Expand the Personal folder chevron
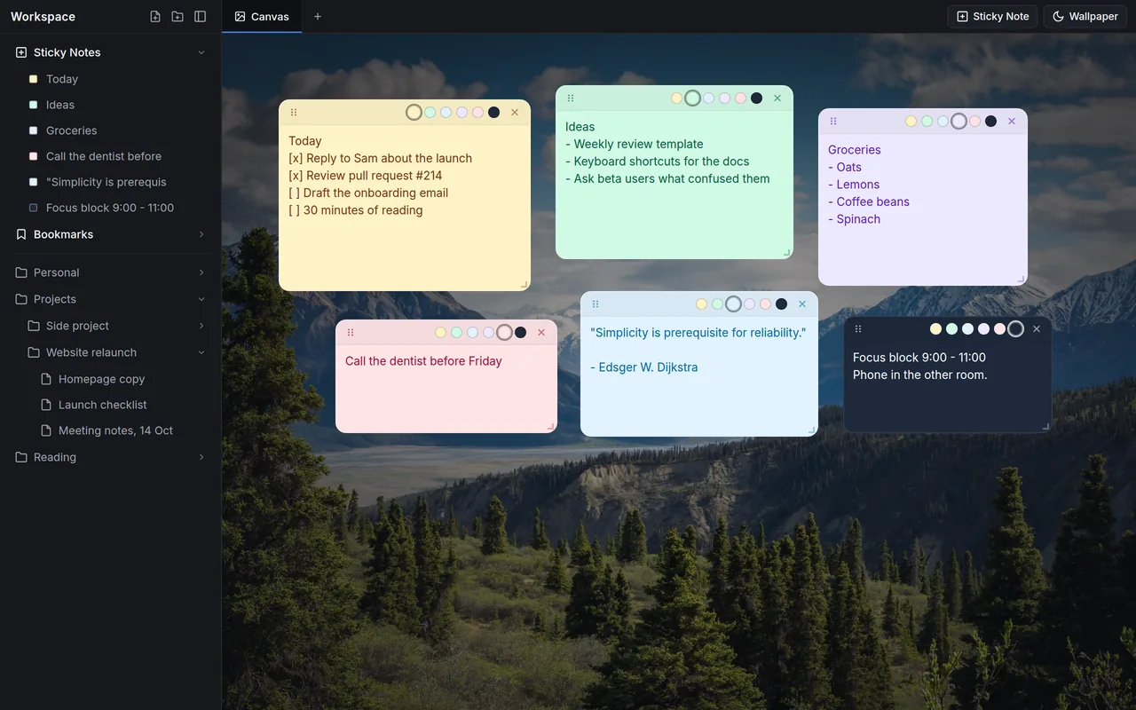Screen dimensions: 1136x710 tap(201, 272)
